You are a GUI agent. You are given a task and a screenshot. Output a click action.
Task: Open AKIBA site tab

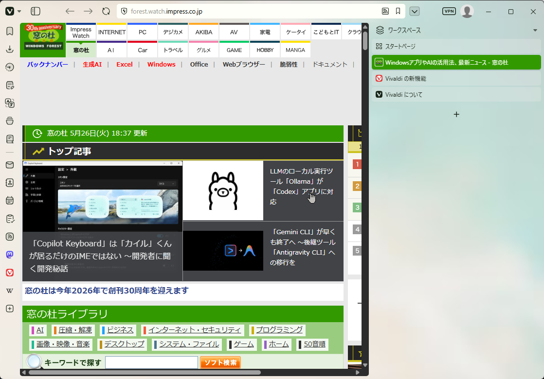pos(204,32)
